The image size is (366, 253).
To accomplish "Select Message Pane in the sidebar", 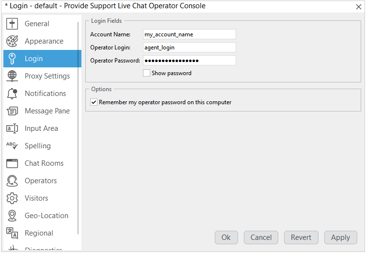I will click(42, 111).
